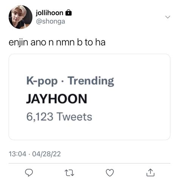Open the attached trending screenshot card
Image resolution: width=179 pixels, height=182 pixels.
[x=89, y=97]
